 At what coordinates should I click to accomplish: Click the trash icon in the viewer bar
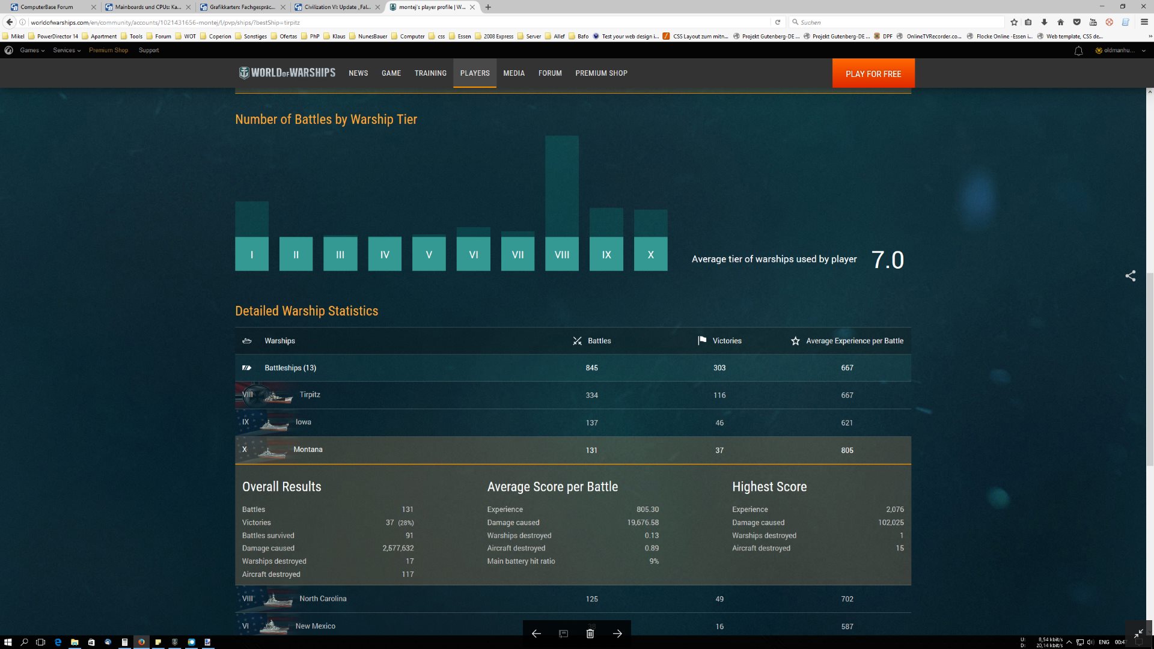coord(590,633)
